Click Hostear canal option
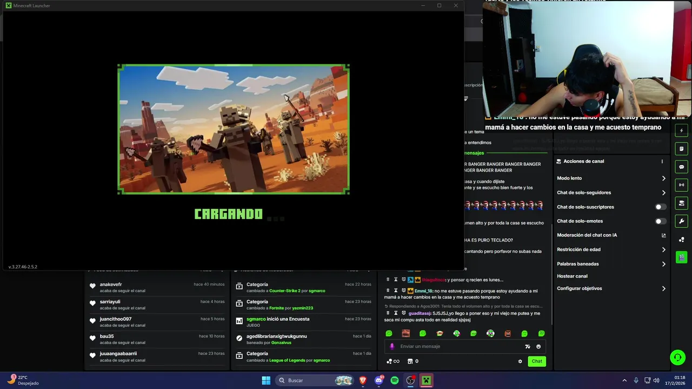Viewport: 692px width, 389px height. (572, 276)
